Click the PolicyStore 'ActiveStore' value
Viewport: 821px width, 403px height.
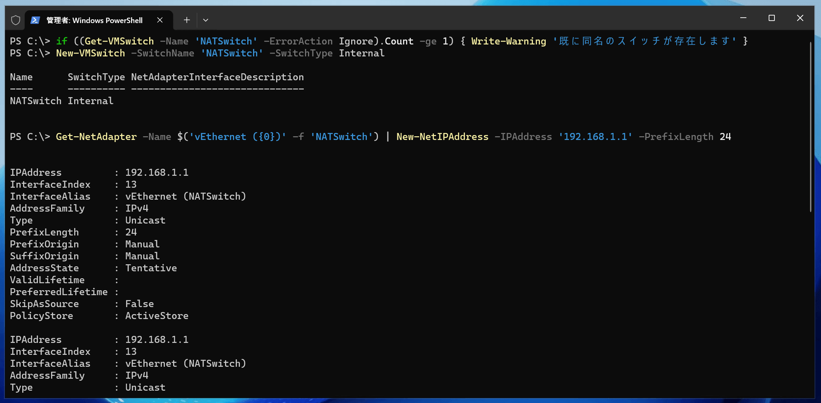coord(157,316)
